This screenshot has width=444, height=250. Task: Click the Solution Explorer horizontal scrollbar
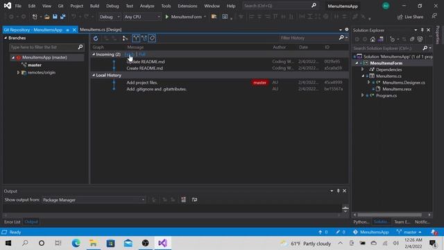click(x=390, y=215)
